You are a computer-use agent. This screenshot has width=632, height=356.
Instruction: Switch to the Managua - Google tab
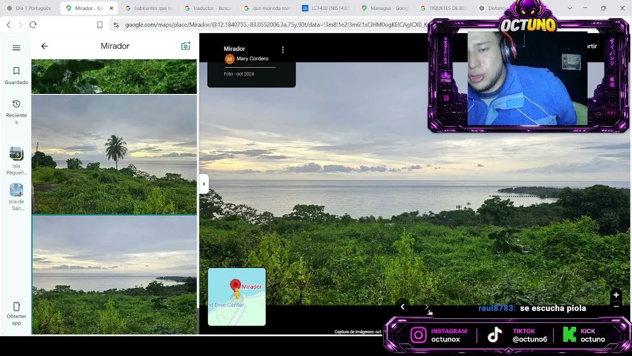386,8
